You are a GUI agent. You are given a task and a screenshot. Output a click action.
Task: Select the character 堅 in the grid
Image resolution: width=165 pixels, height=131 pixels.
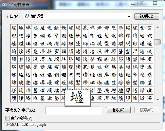point(21,36)
